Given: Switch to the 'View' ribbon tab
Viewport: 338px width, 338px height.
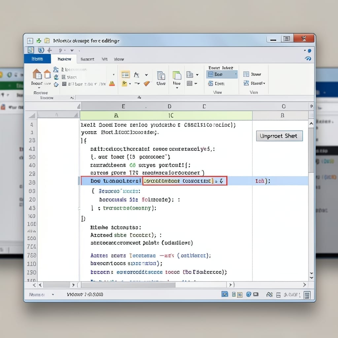Looking at the screenshot, I should tap(119, 59).
